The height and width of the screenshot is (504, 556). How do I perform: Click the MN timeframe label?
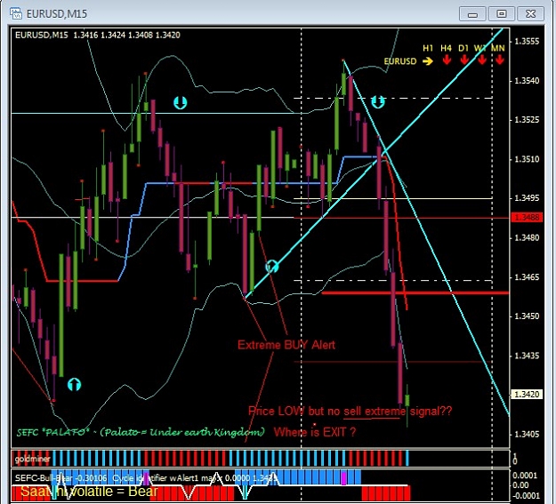[498, 48]
